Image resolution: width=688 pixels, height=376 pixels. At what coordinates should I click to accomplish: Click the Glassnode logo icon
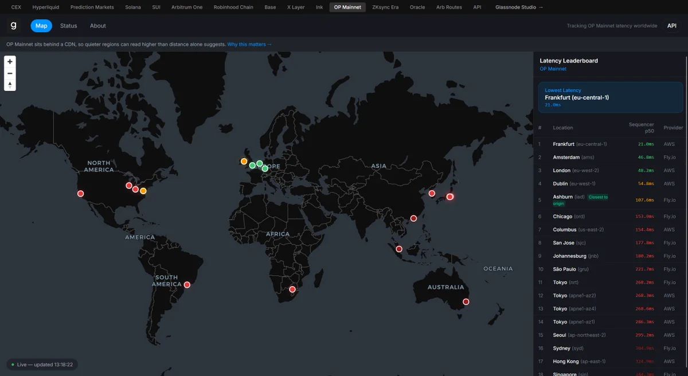click(14, 26)
